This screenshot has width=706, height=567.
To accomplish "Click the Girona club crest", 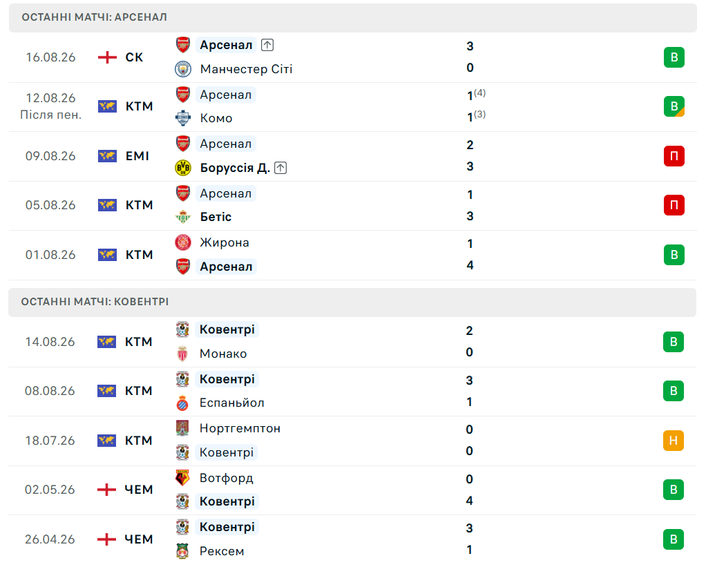I will point(183,242).
